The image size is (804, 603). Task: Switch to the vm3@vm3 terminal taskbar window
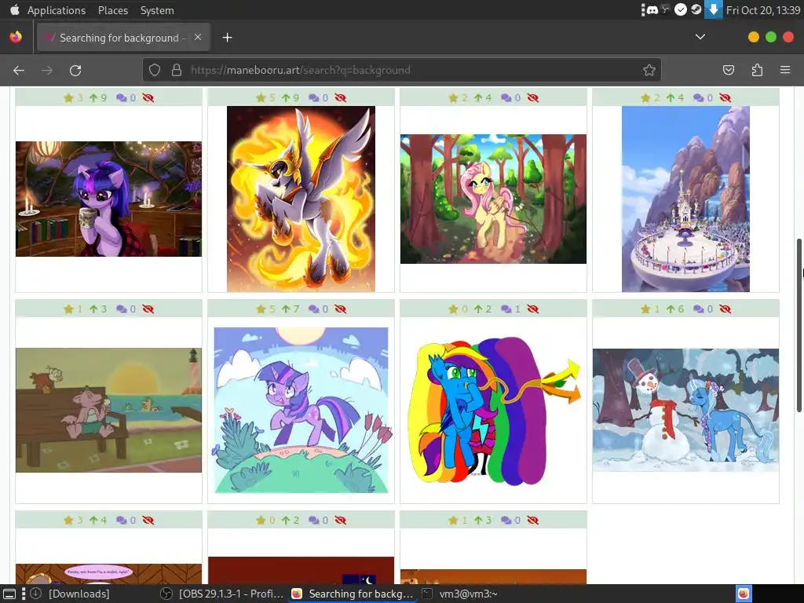460,594
